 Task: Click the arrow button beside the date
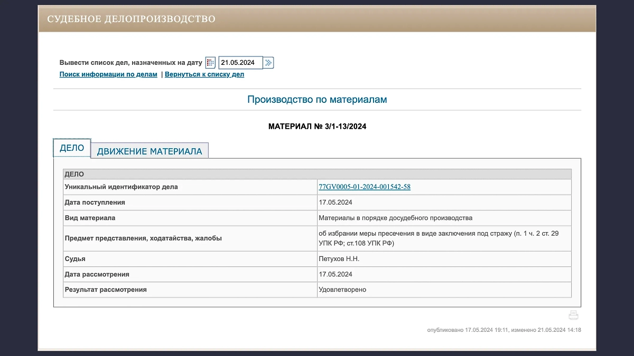[268, 63]
